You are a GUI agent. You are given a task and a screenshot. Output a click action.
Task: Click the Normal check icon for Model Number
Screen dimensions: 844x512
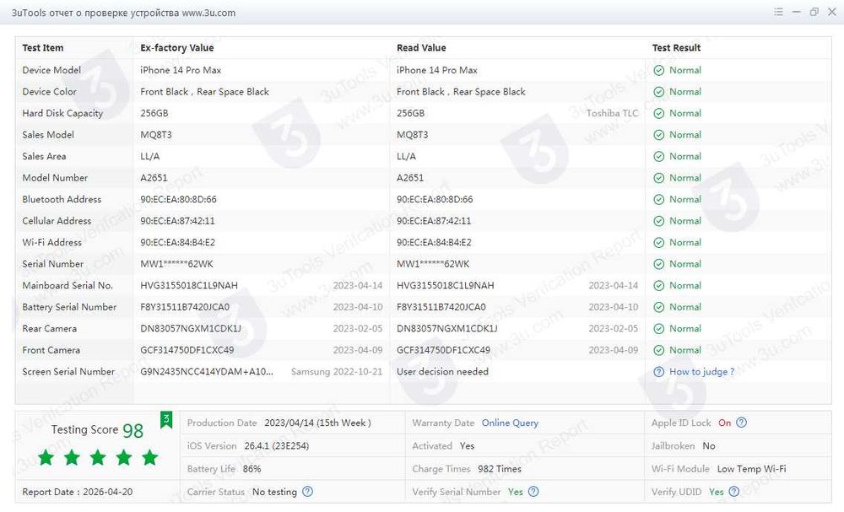point(659,178)
